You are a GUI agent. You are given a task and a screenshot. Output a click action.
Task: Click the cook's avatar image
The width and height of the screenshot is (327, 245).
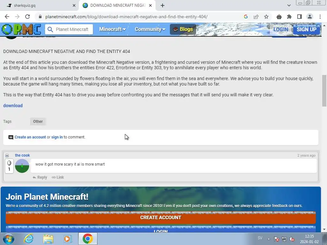coord(22,166)
